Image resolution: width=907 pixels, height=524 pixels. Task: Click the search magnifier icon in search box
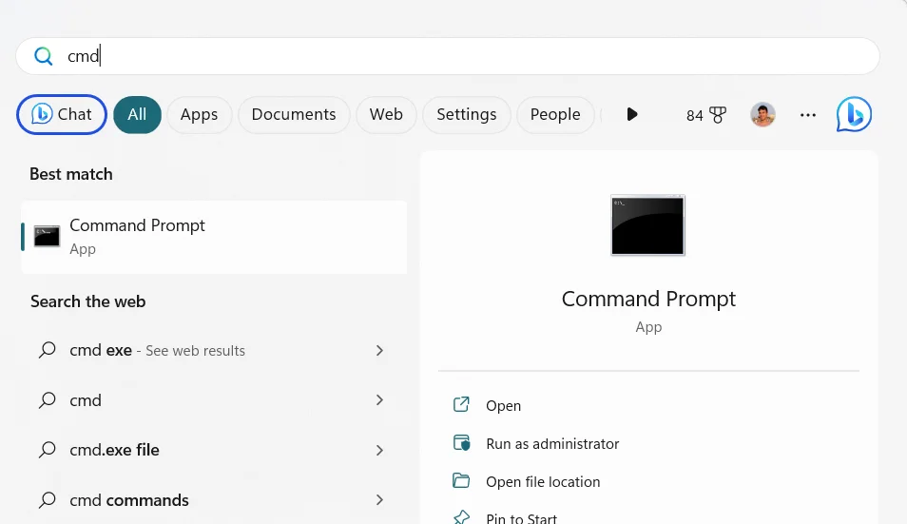click(x=43, y=56)
